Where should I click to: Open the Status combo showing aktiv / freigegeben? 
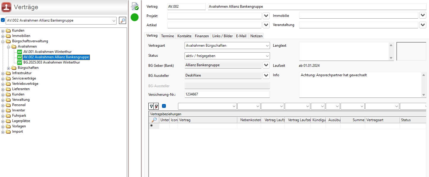227,56
